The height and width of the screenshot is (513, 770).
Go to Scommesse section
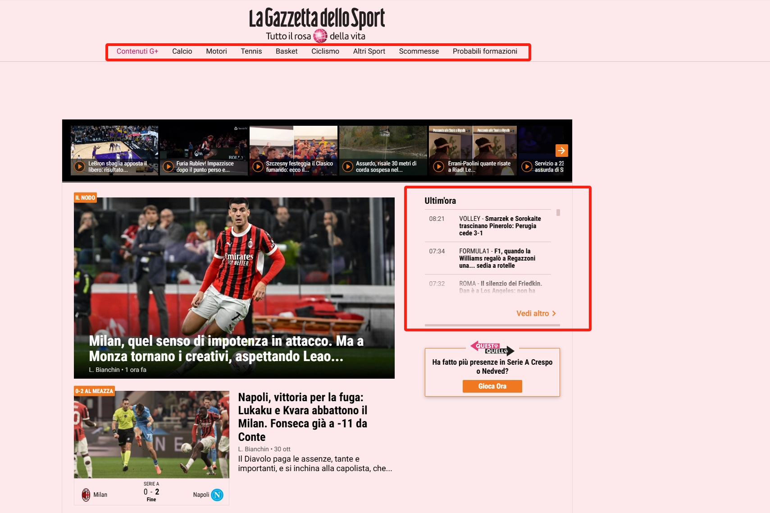(x=419, y=51)
